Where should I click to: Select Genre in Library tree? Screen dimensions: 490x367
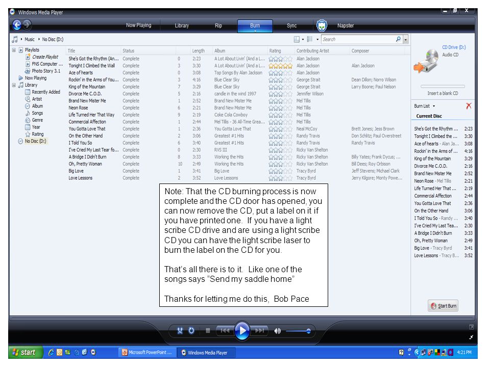(37, 120)
